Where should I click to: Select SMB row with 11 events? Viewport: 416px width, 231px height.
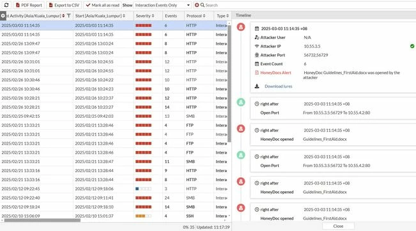coord(114,162)
